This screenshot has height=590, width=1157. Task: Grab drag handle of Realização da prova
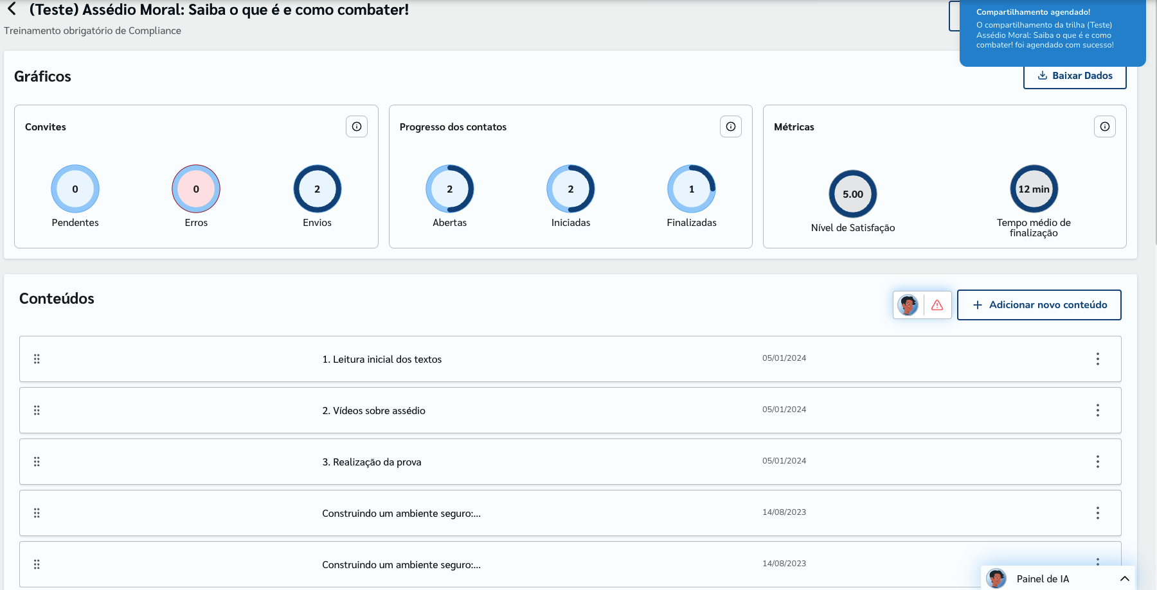[37, 462]
